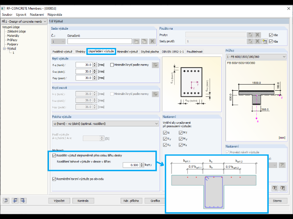Switch to Minimální výztuž tab

click(127, 51)
